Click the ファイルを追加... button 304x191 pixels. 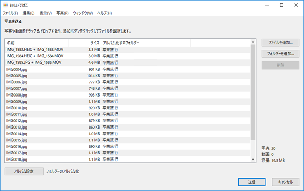(x=281, y=43)
